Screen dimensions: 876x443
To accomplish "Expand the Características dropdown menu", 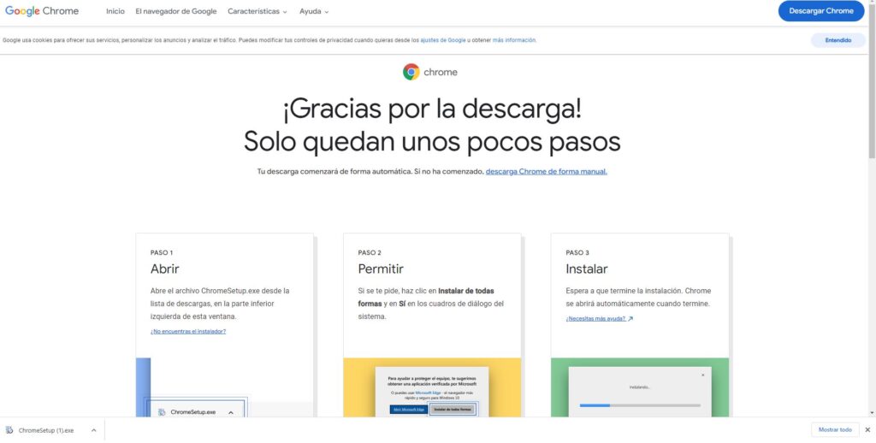I will 257,11.
